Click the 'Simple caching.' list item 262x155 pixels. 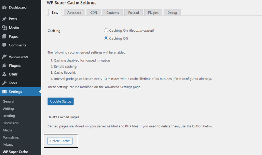66,67
